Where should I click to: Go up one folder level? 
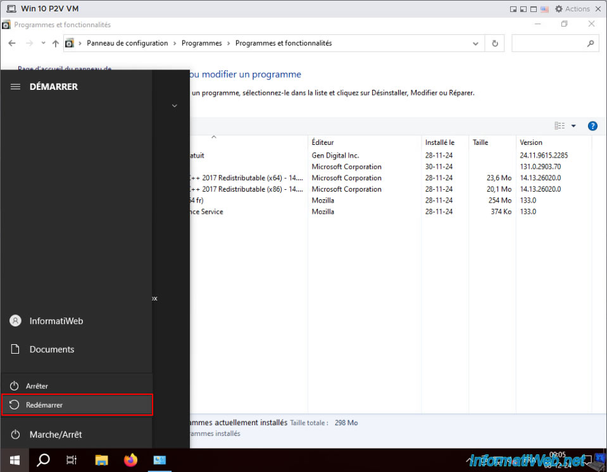(x=55, y=43)
